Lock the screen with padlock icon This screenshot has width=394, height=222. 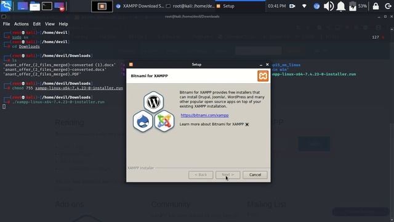pyautogui.click(x=376, y=6)
